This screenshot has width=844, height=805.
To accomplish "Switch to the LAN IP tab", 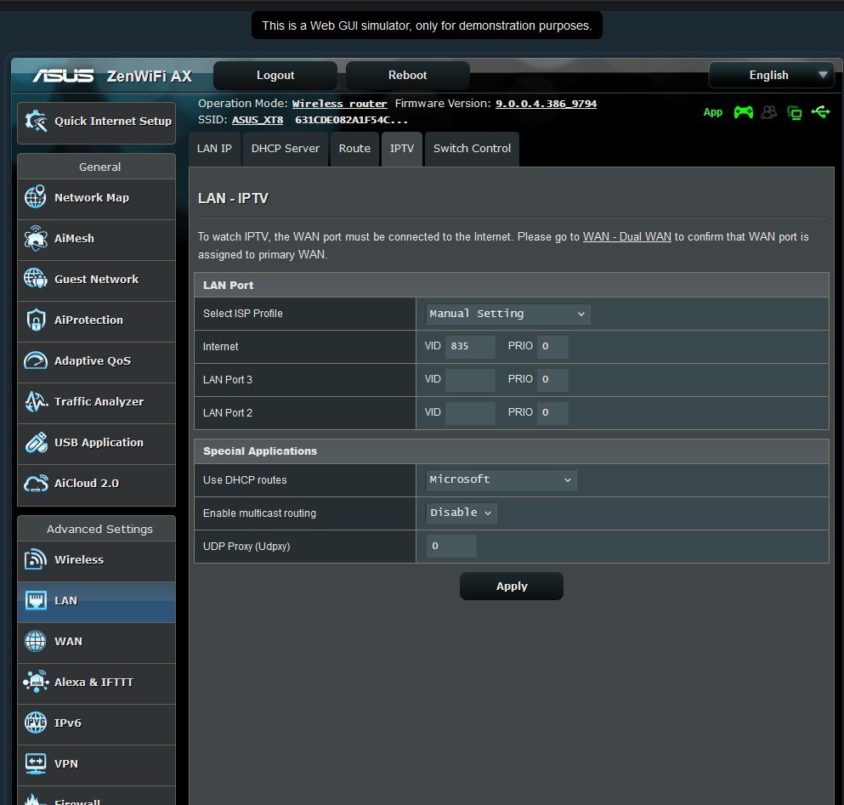I will [x=214, y=149].
